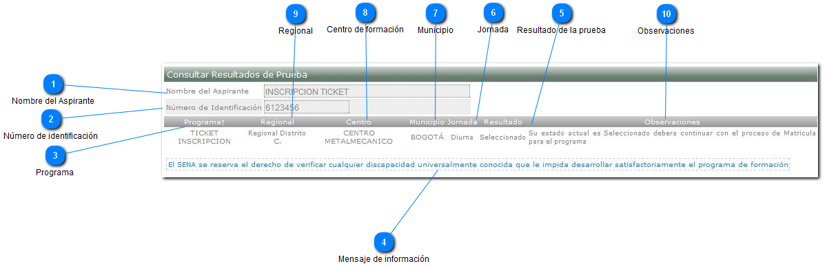827x266 pixels.
Task: Click the Municipio column header
Action: [427, 122]
